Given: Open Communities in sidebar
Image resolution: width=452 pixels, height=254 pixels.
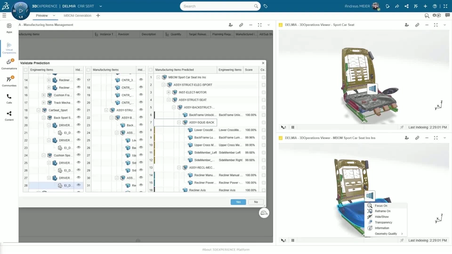Looking at the screenshot, I should (x=9, y=81).
